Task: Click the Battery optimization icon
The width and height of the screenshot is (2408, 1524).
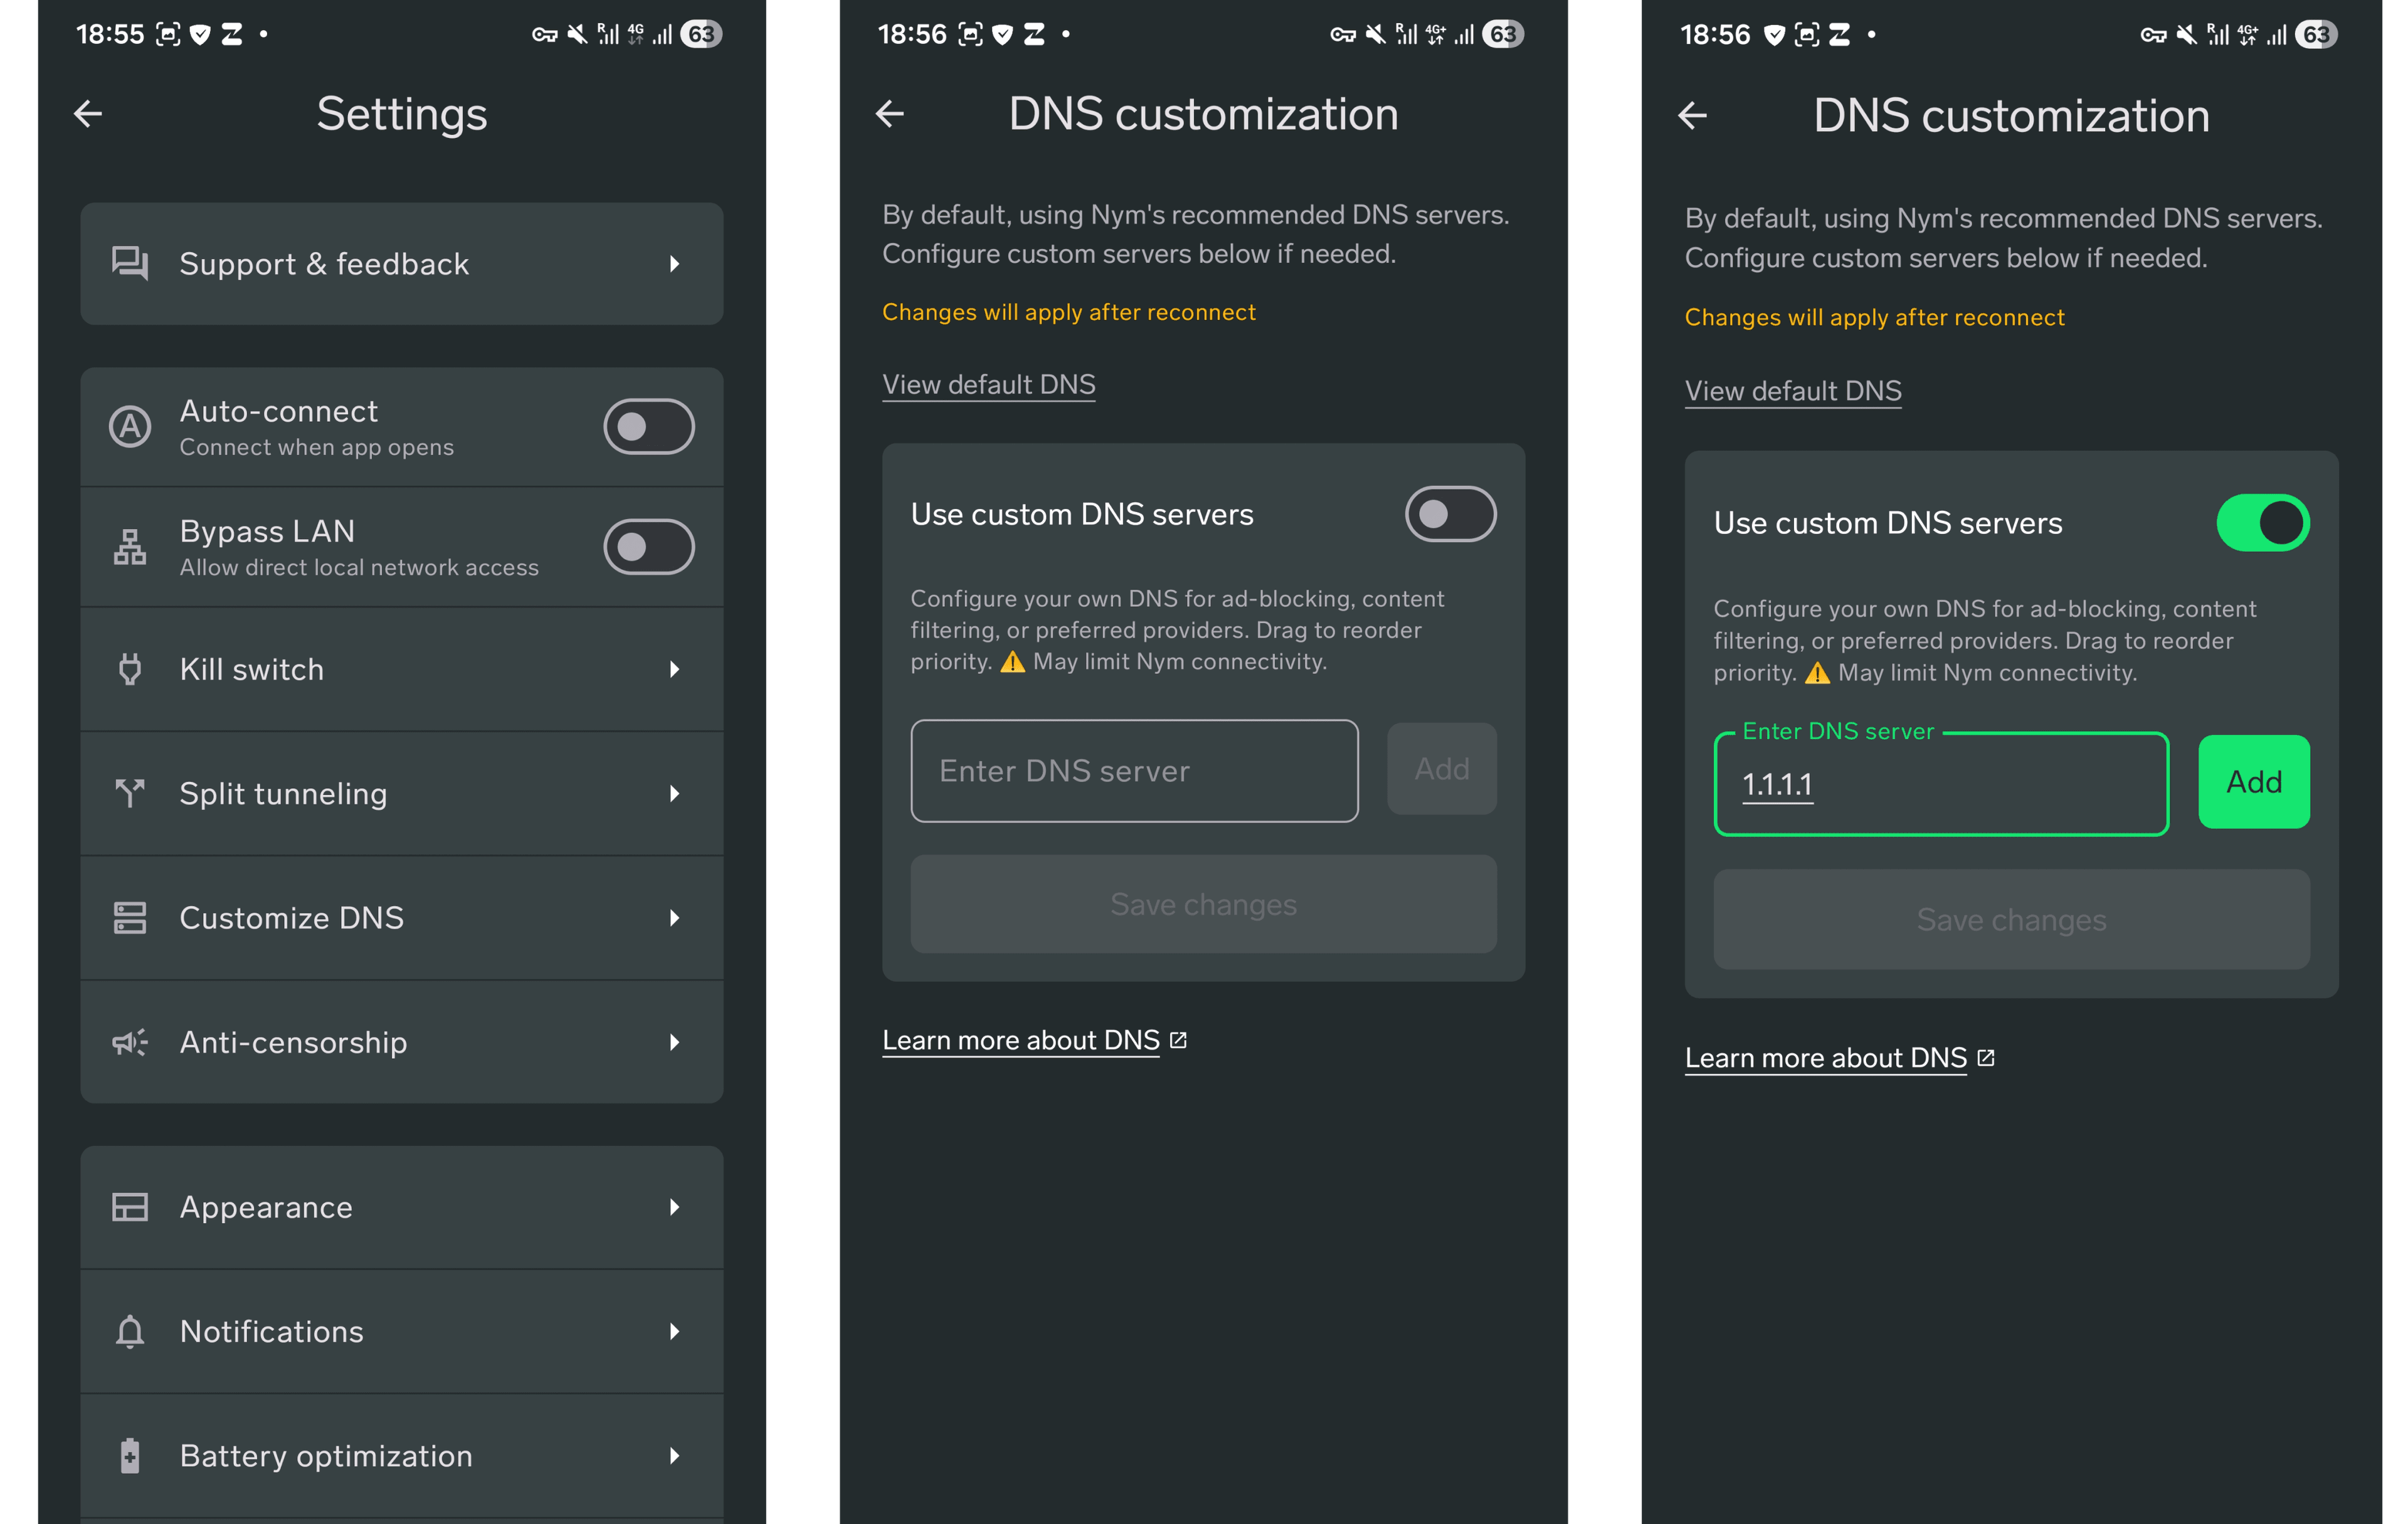Action: click(130, 1455)
